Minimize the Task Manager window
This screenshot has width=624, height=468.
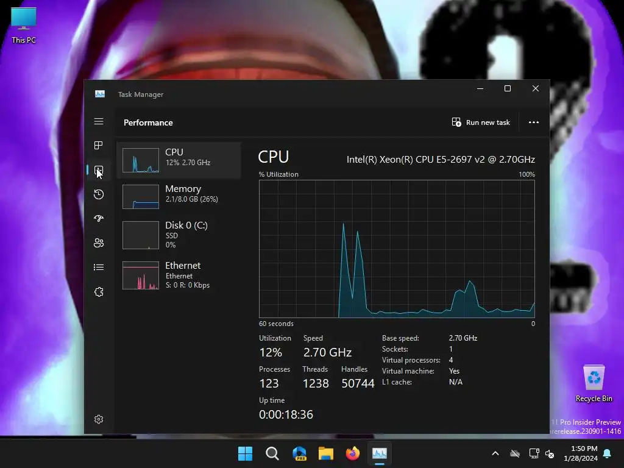click(480, 89)
